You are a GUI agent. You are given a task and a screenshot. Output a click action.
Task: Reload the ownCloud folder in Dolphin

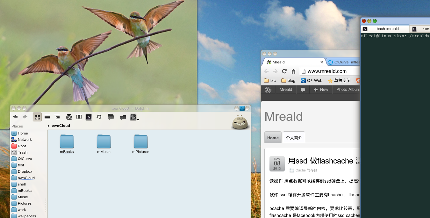tap(99, 117)
